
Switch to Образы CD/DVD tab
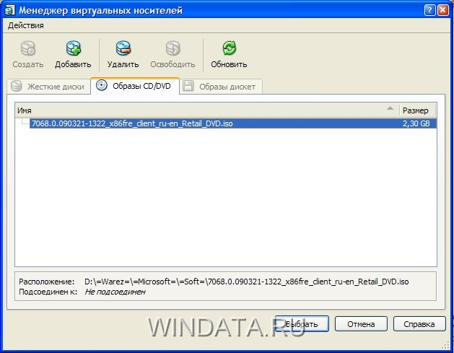[135, 86]
